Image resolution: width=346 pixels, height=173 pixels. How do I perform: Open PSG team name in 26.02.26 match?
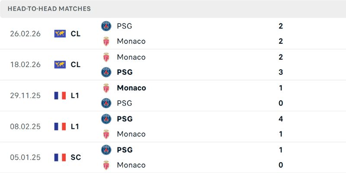125,26
